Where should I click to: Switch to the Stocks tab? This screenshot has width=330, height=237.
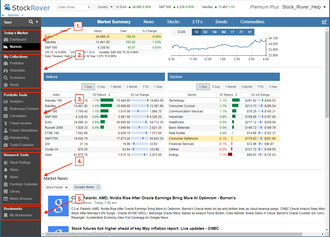coord(173,22)
